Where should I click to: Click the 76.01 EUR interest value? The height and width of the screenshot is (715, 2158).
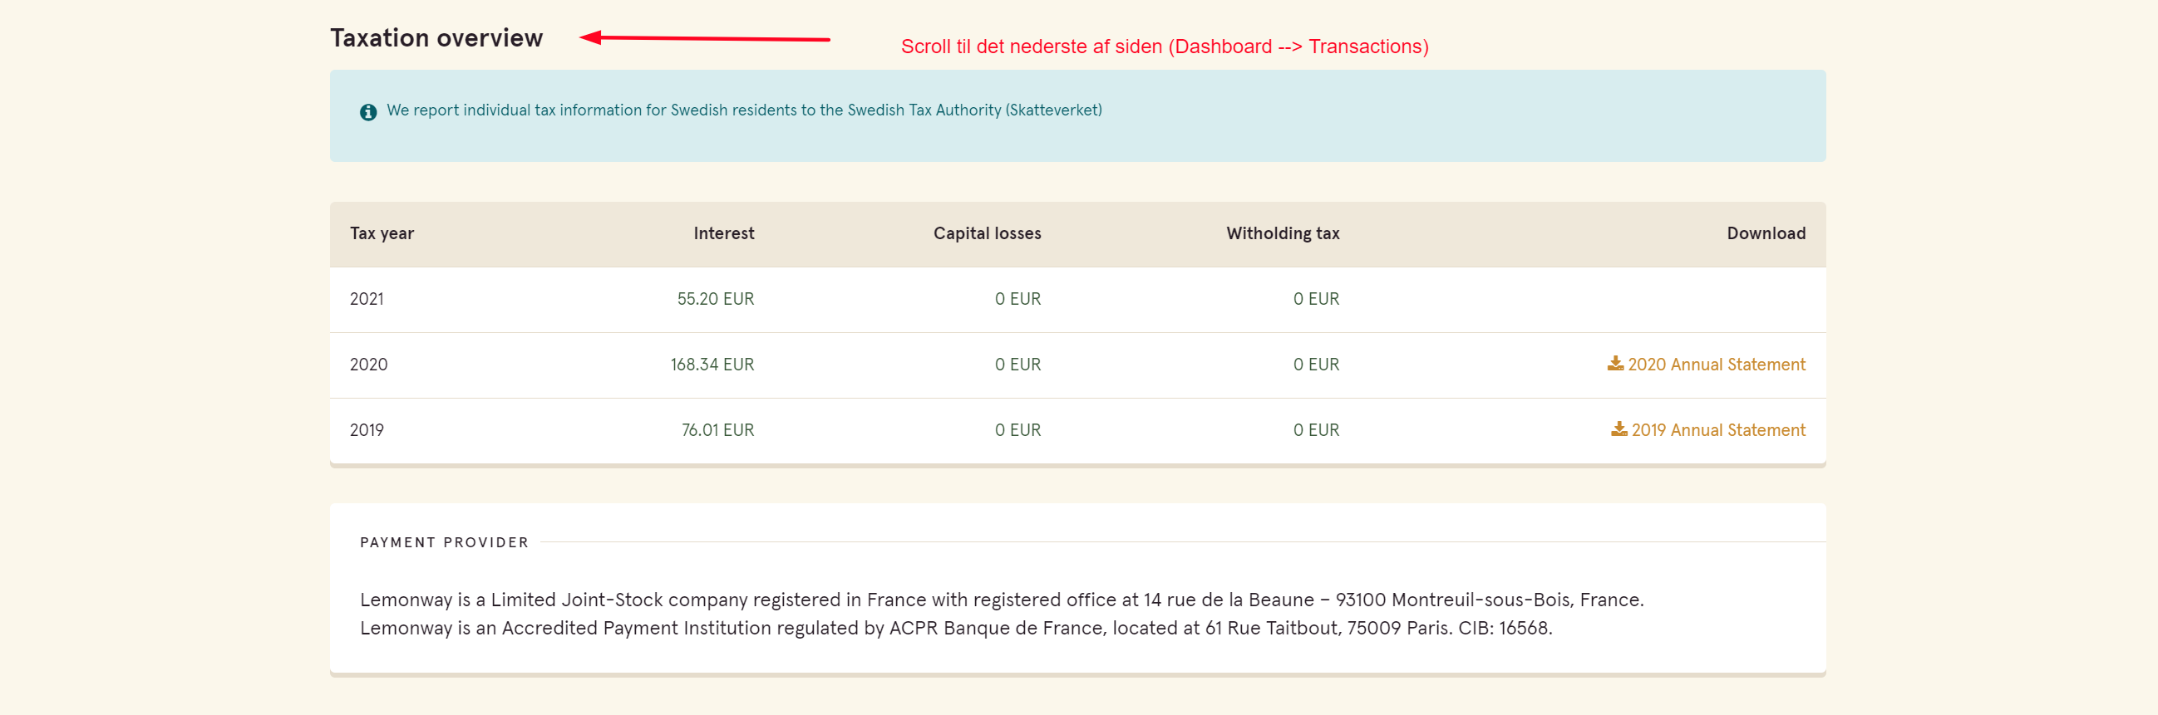717,429
